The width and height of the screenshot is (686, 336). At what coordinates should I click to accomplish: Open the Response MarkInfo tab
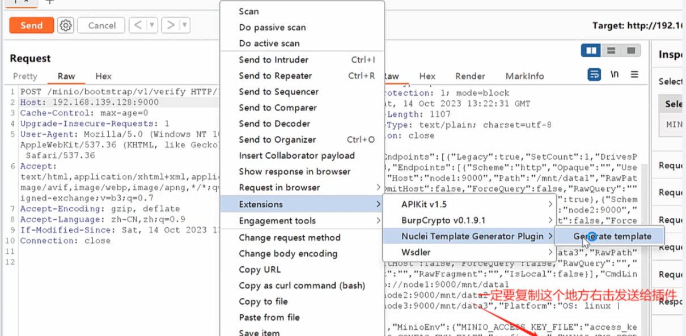[x=524, y=76]
